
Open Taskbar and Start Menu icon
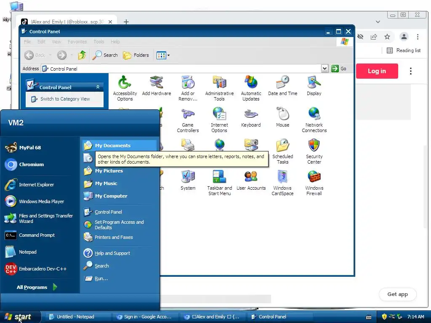point(219,183)
